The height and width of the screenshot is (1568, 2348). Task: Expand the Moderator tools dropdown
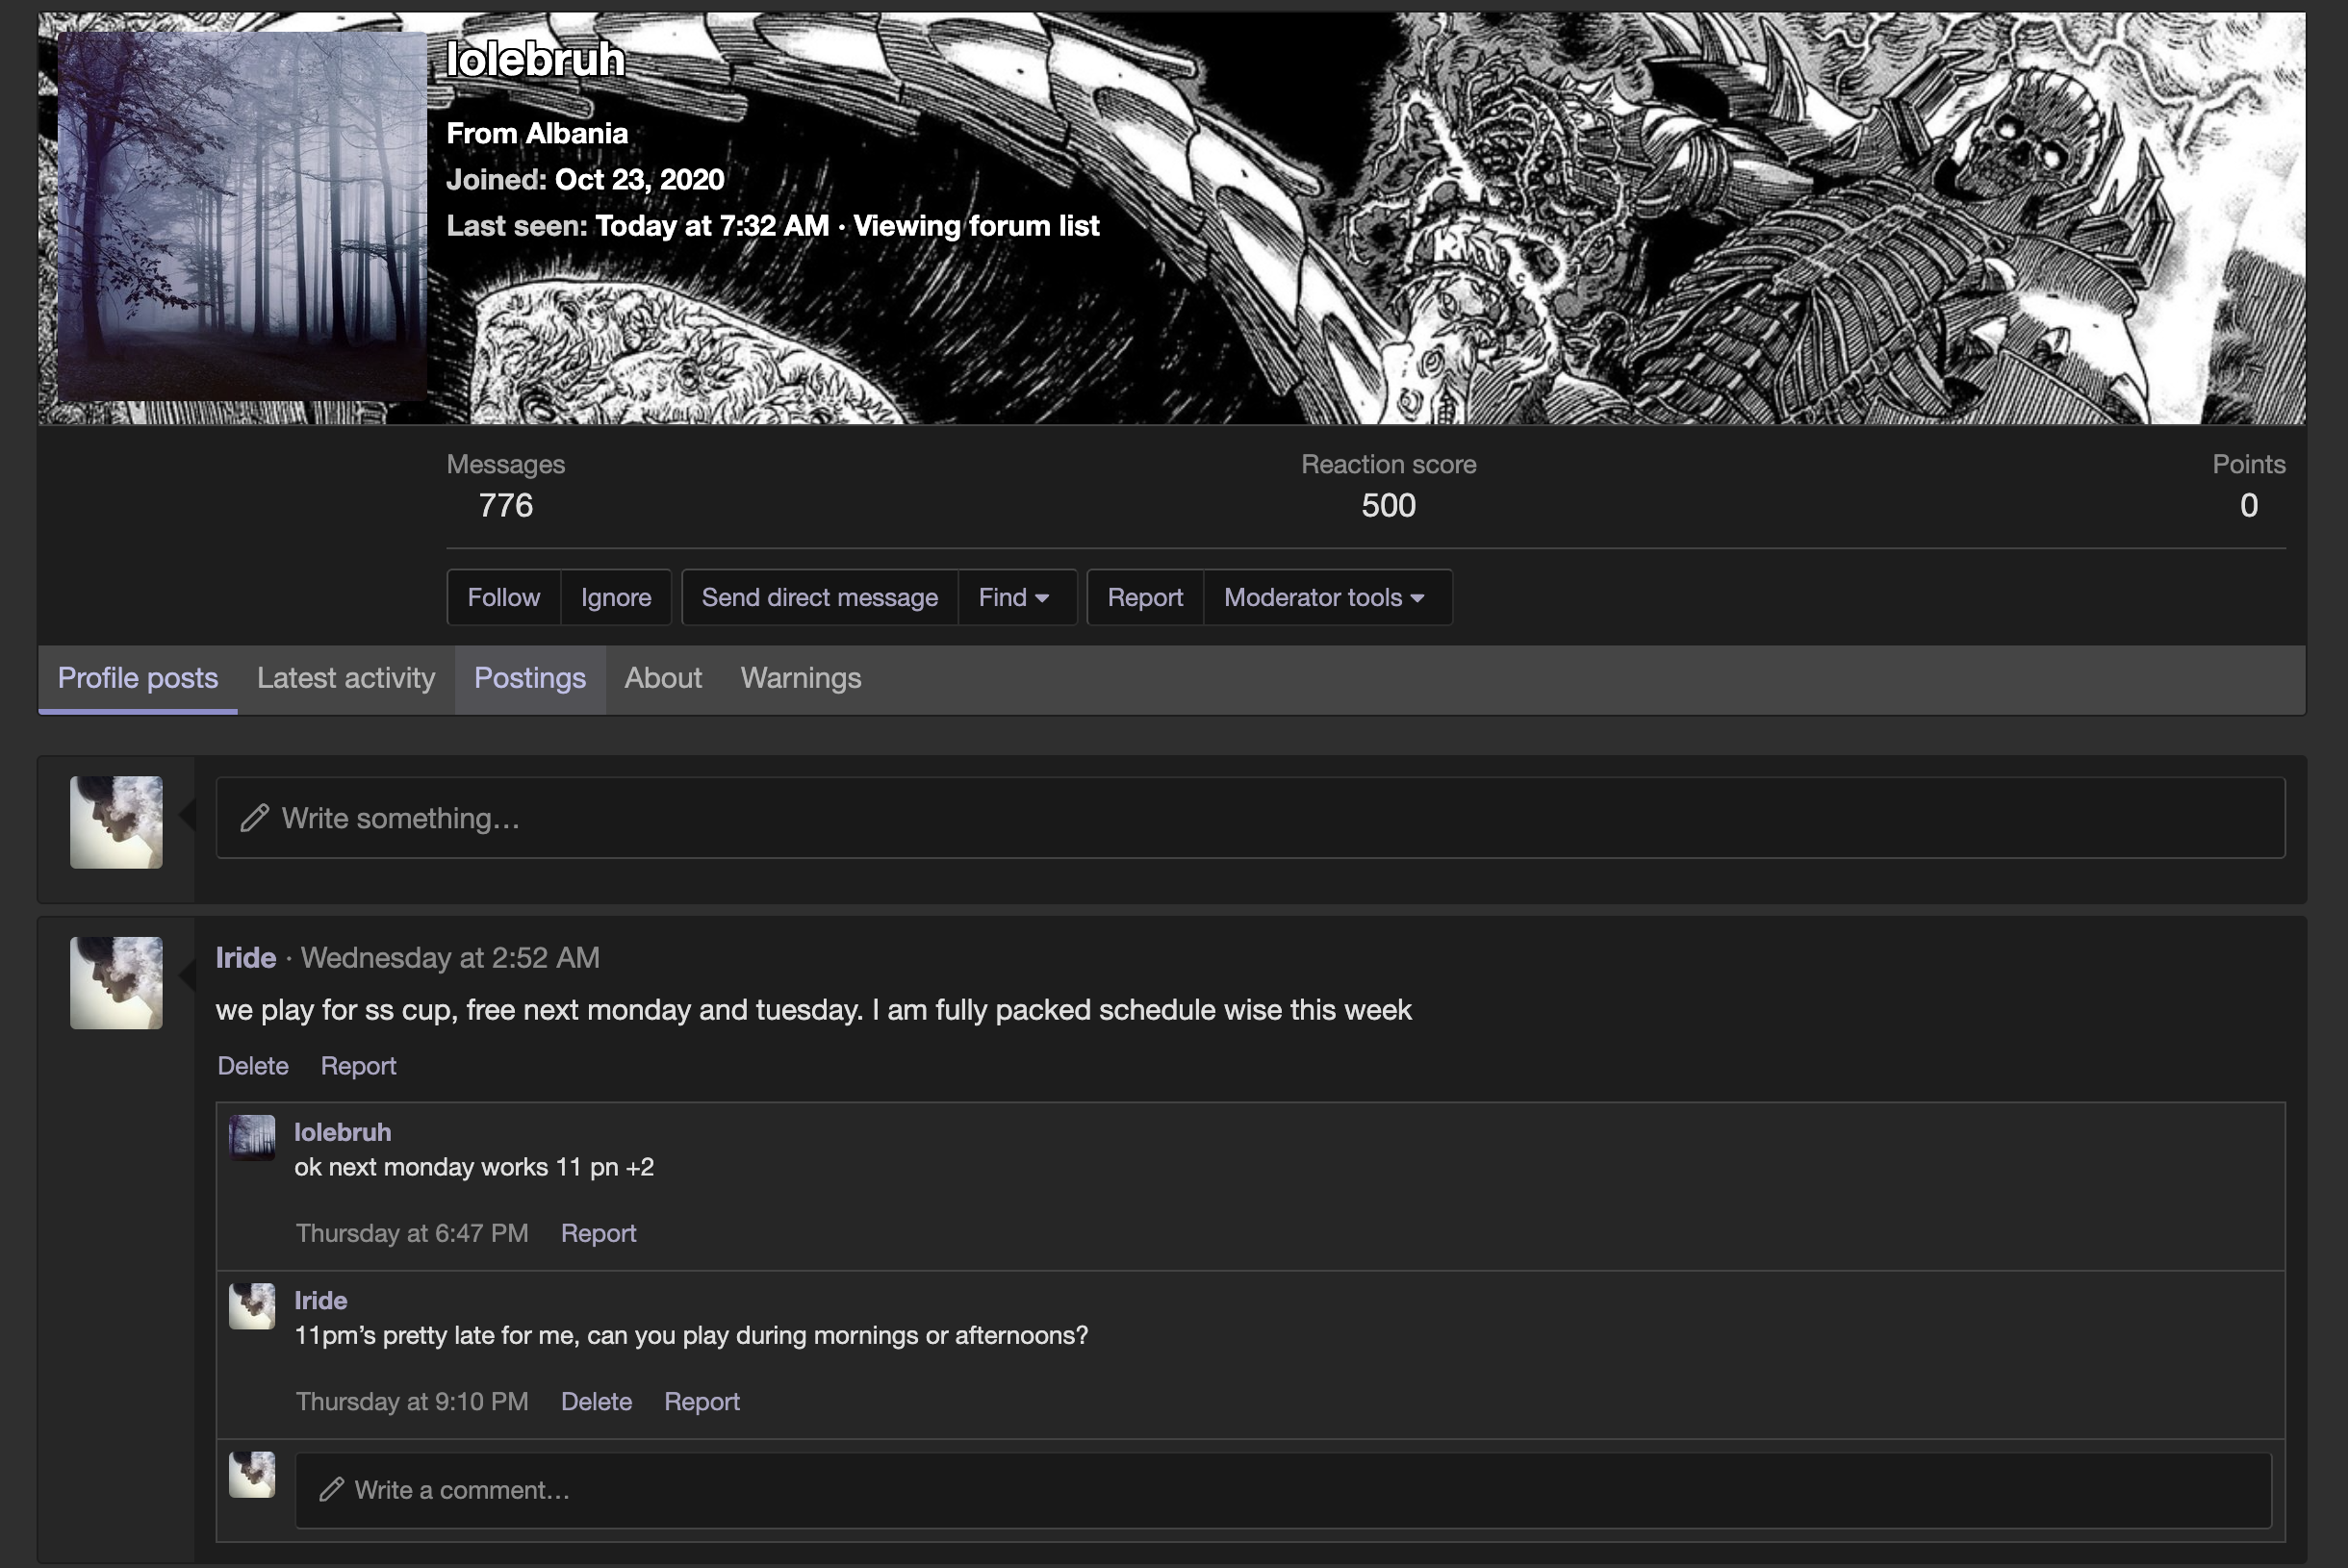coord(1327,597)
